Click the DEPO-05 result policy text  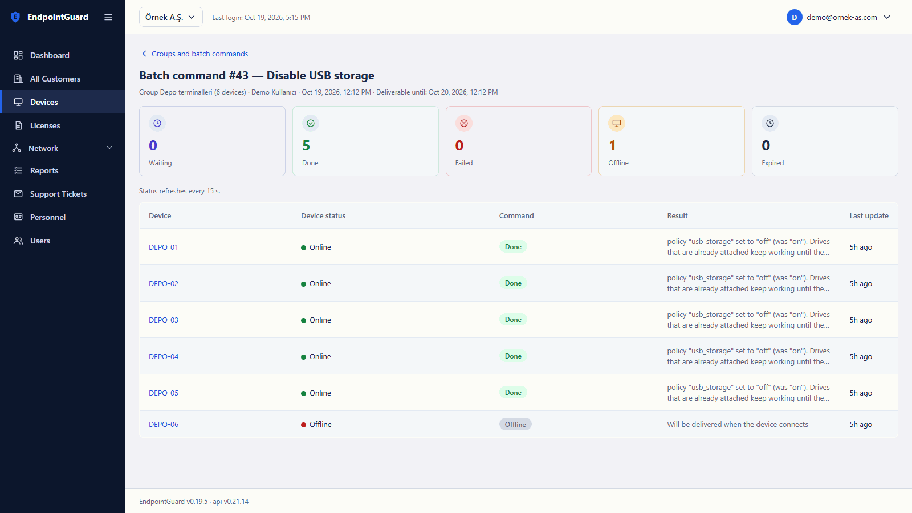748,393
